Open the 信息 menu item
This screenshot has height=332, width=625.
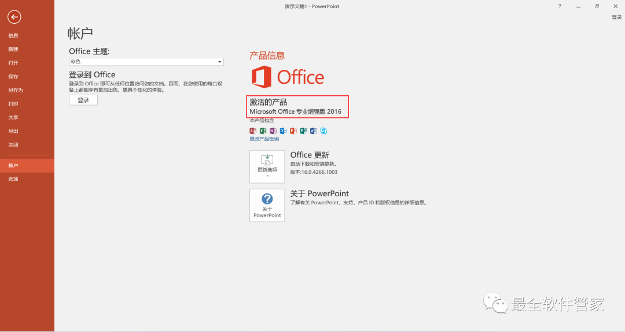pos(27,35)
